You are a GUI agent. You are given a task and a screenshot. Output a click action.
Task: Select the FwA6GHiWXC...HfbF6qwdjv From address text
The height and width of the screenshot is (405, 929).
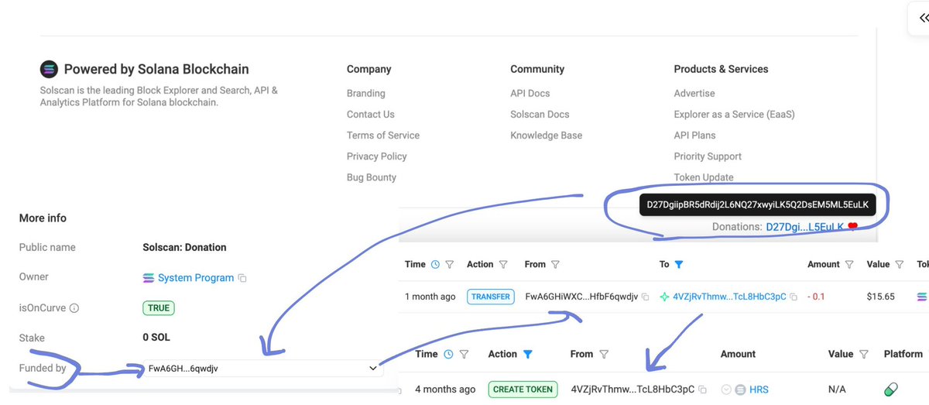click(581, 297)
